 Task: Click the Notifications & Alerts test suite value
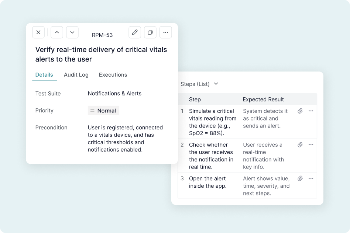pyautogui.click(x=114, y=93)
